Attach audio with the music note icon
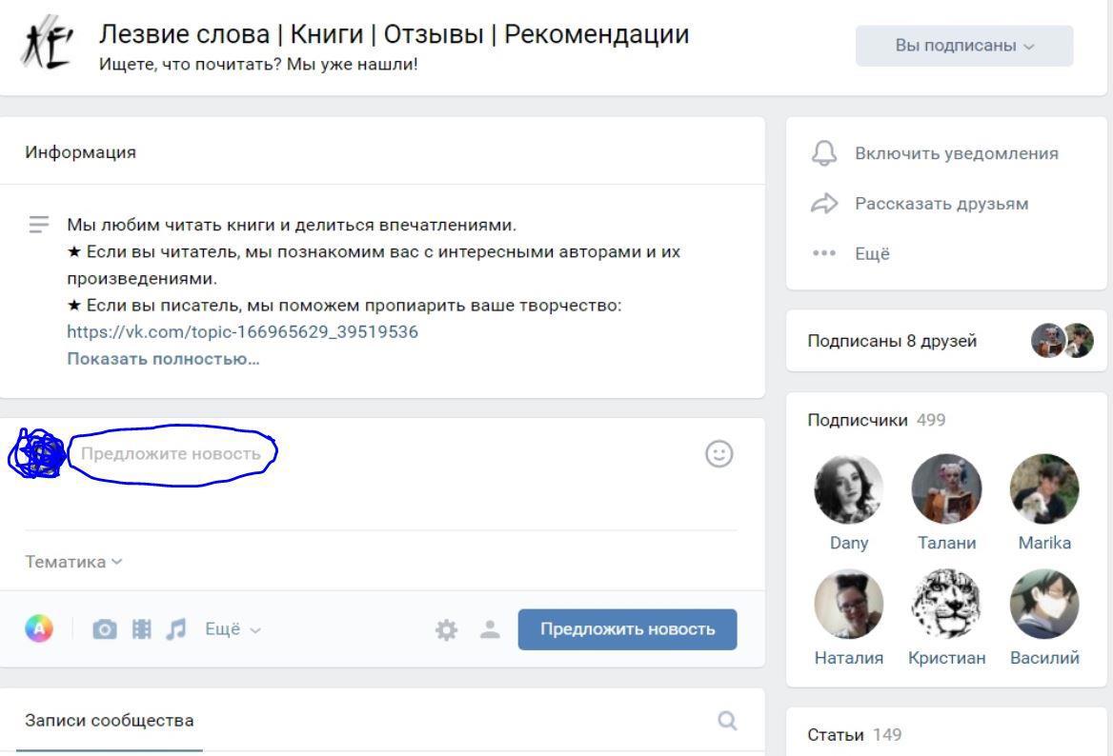1113x756 pixels. (176, 629)
